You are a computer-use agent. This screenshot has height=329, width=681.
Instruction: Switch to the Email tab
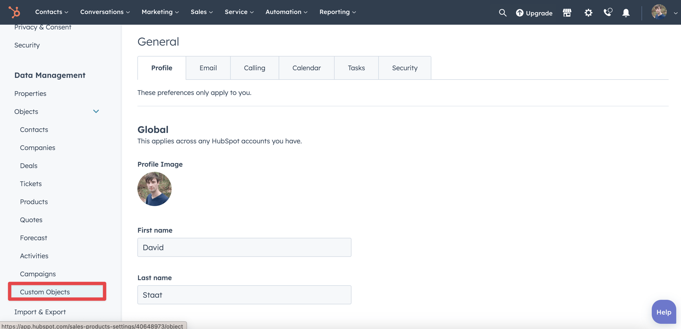click(208, 68)
